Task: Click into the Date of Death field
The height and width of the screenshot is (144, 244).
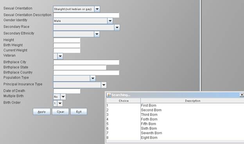Action: tap(67, 91)
